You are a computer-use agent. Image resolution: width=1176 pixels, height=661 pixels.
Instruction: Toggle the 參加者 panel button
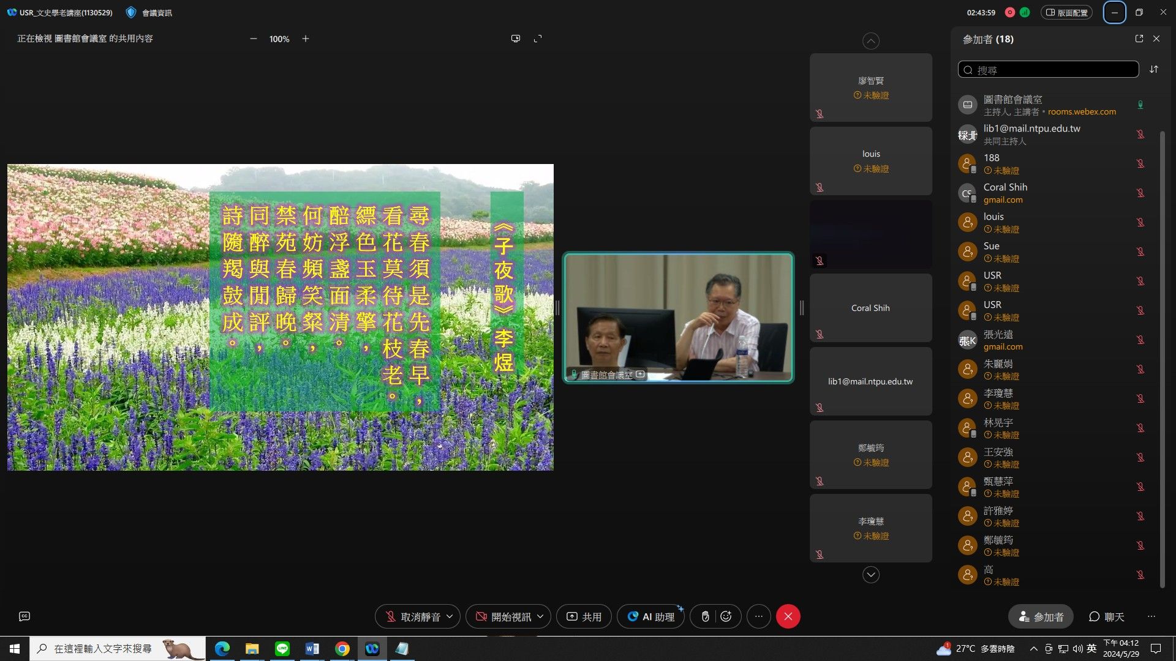[1041, 616]
